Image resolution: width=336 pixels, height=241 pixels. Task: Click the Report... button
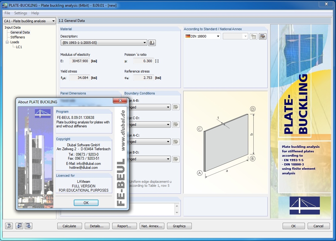[124, 226]
